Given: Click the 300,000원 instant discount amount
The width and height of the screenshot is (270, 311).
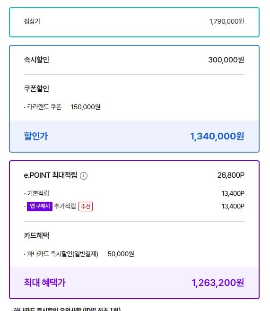Looking at the screenshot, I should pyautogui.click(x=226, y=60).
